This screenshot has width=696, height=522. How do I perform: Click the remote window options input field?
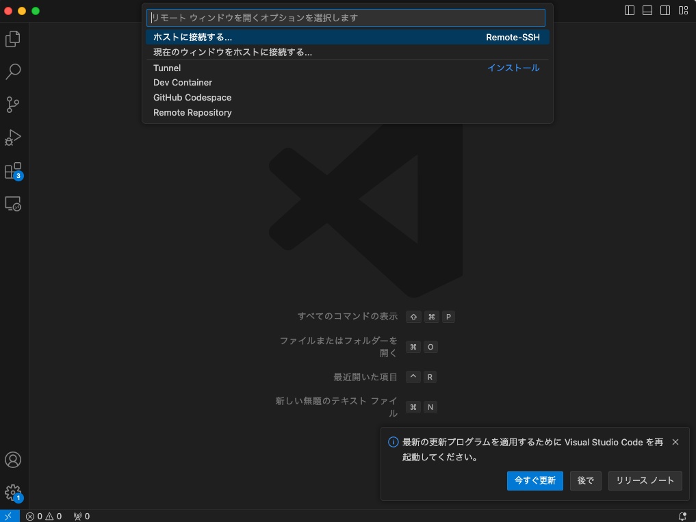[346, 17]
